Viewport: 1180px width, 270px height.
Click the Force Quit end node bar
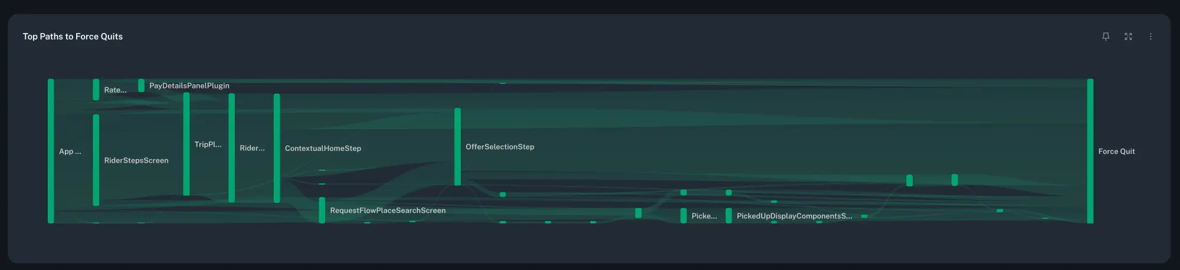tap(1090, 151)
